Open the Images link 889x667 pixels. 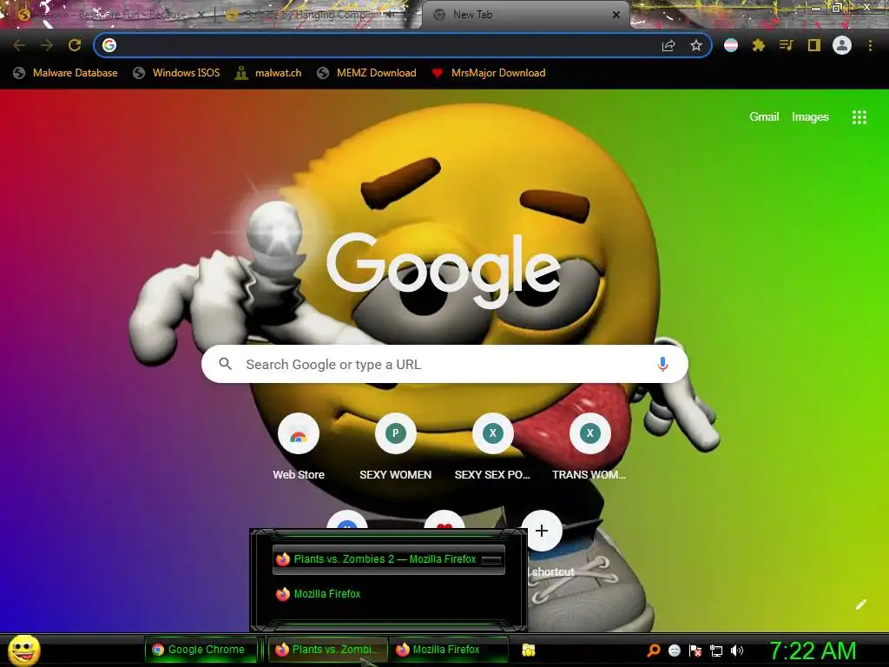(x=810, y=117)
